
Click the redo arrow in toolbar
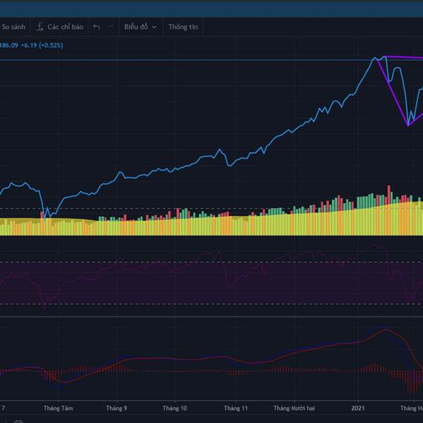pyautogui.click(x=110, y=27)
